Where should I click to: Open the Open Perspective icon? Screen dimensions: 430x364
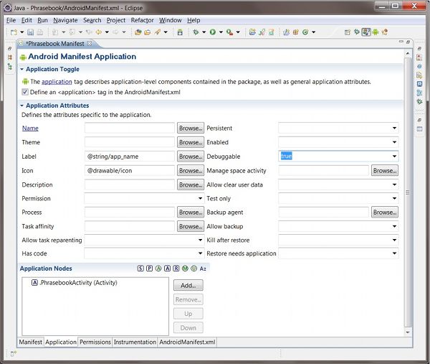(347, 32)
